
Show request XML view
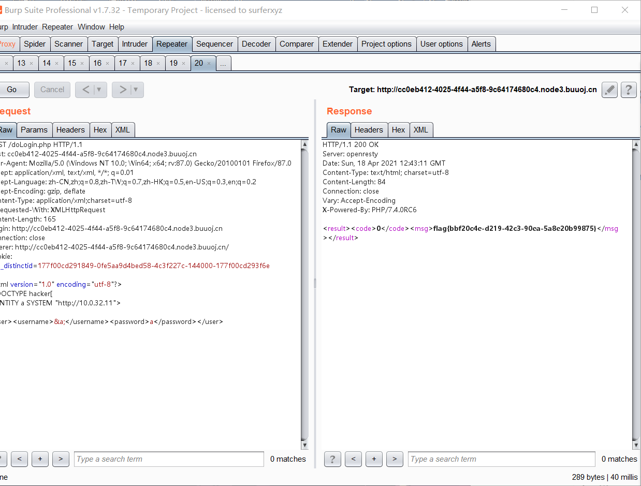point(123,130)
